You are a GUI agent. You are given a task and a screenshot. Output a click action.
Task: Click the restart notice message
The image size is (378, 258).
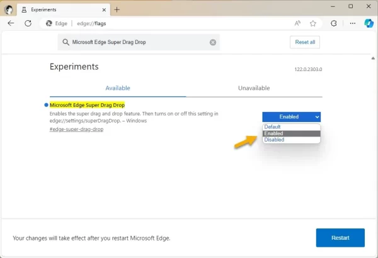(91, 238)
